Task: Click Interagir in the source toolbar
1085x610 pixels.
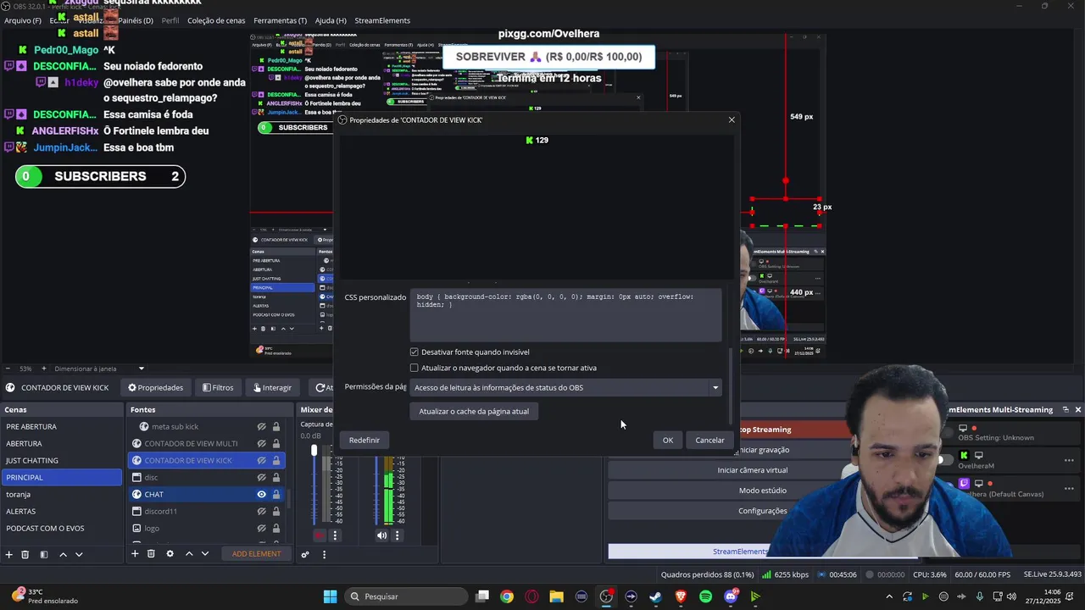Action: point(271,387)
